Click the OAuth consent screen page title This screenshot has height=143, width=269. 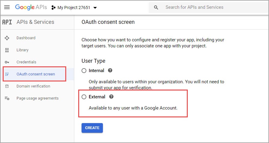click(108, 22)
